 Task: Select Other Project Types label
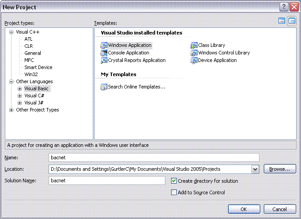pyautogui.click(x=38, y=110)
